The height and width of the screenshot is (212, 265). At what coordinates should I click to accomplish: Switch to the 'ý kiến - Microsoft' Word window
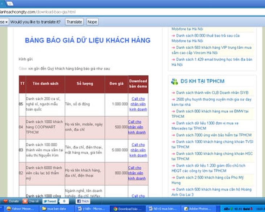92,209
